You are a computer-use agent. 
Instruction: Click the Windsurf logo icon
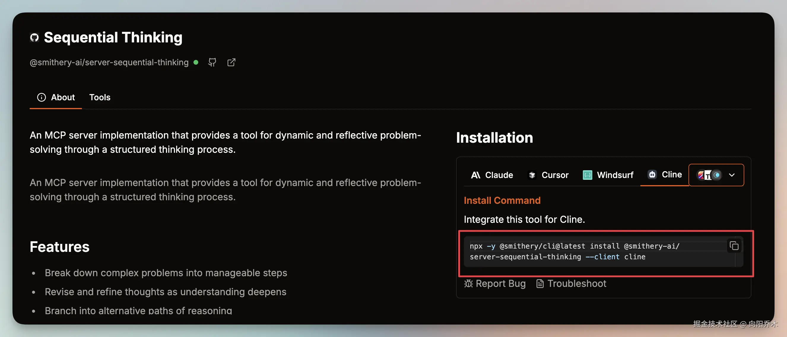(x=587, y=175)
